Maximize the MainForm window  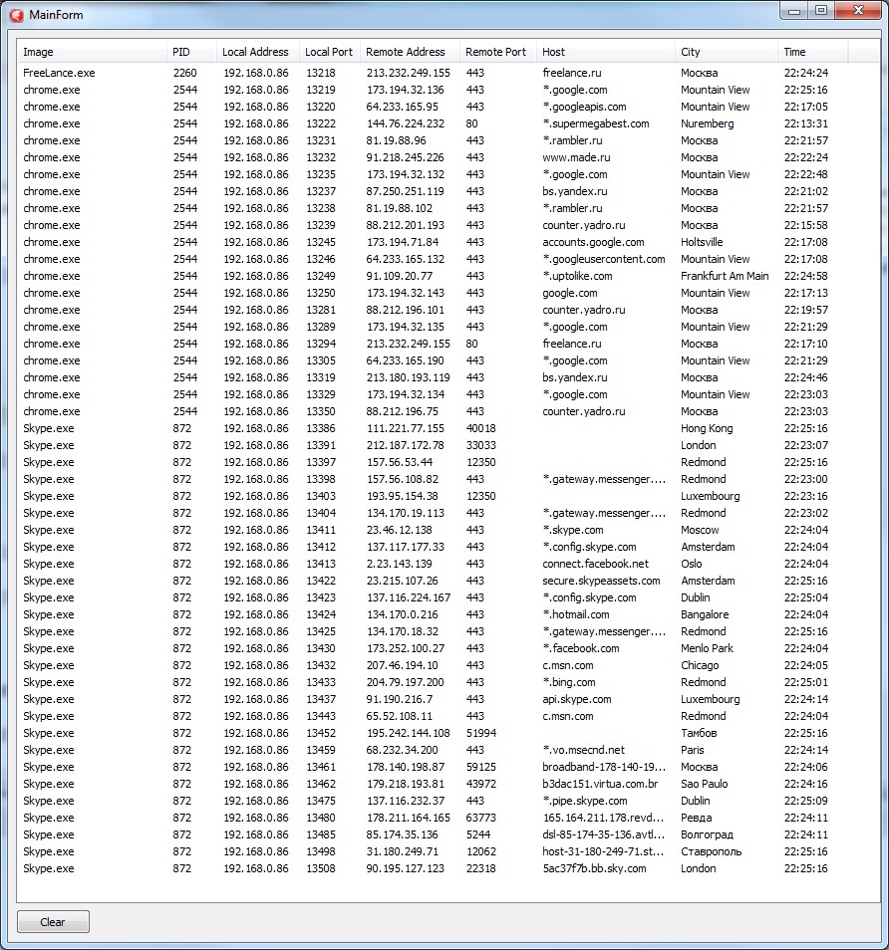coord(821,11)
